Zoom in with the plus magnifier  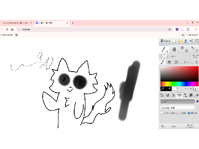(182, 48)
